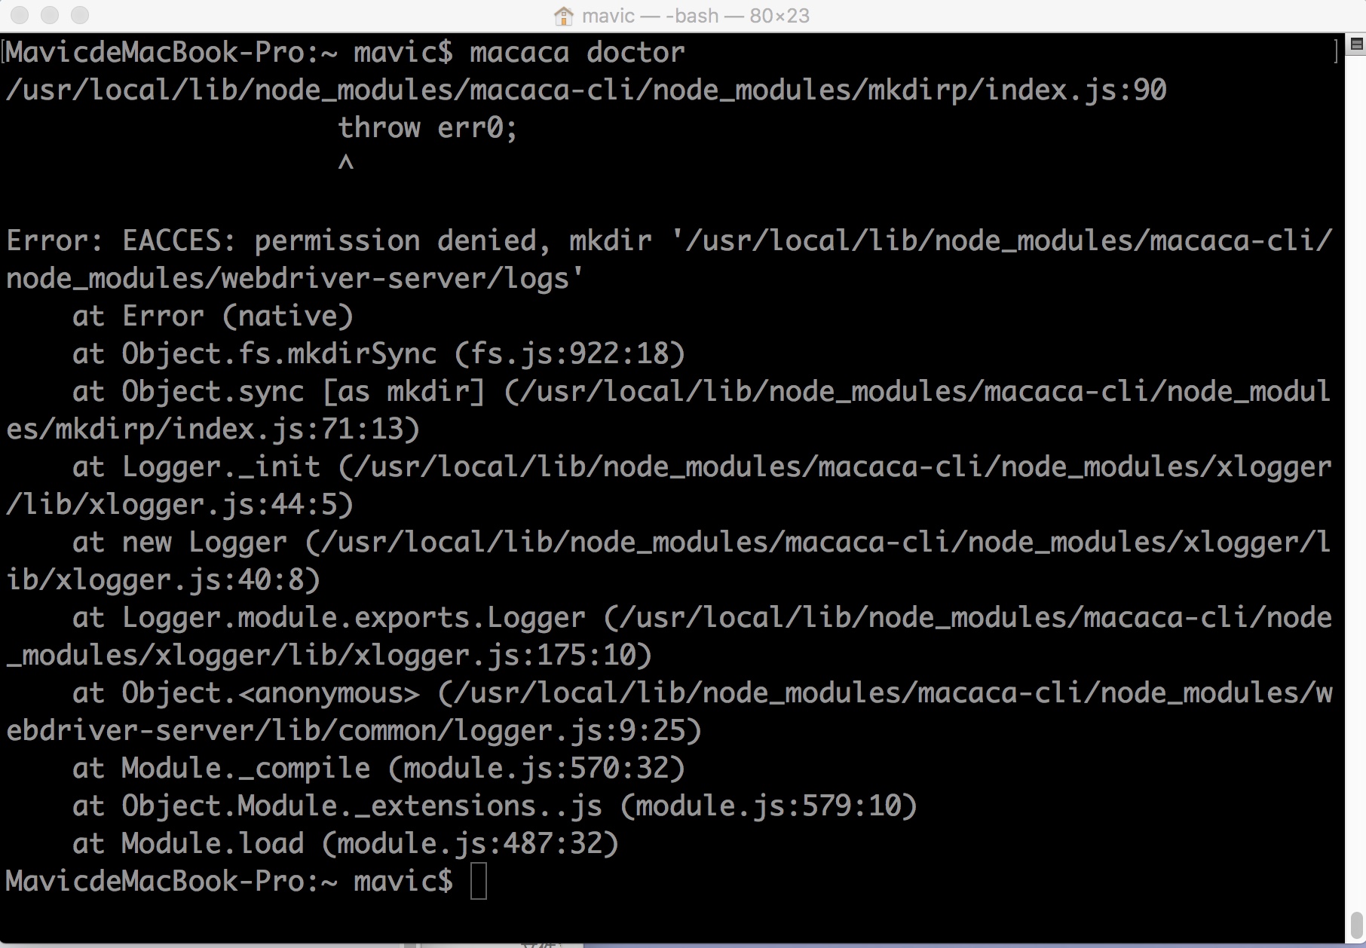
Task: Click the home folder icon in title bar
Action: tap(563, 16)
